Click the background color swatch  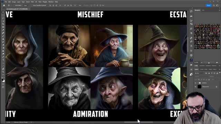click(4, 81)
